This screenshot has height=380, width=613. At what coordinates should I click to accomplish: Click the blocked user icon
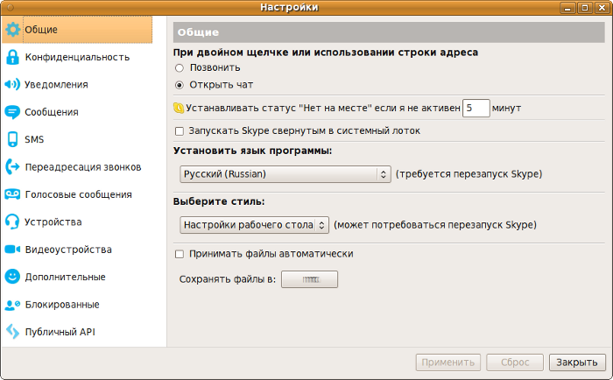[x=12, y=305]
